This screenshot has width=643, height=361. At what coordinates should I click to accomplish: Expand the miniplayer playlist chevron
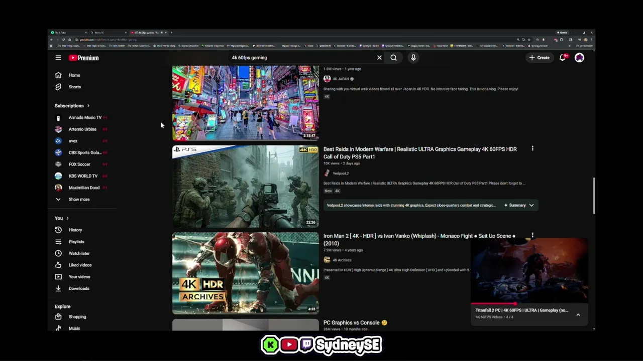[x=578, y=315]
